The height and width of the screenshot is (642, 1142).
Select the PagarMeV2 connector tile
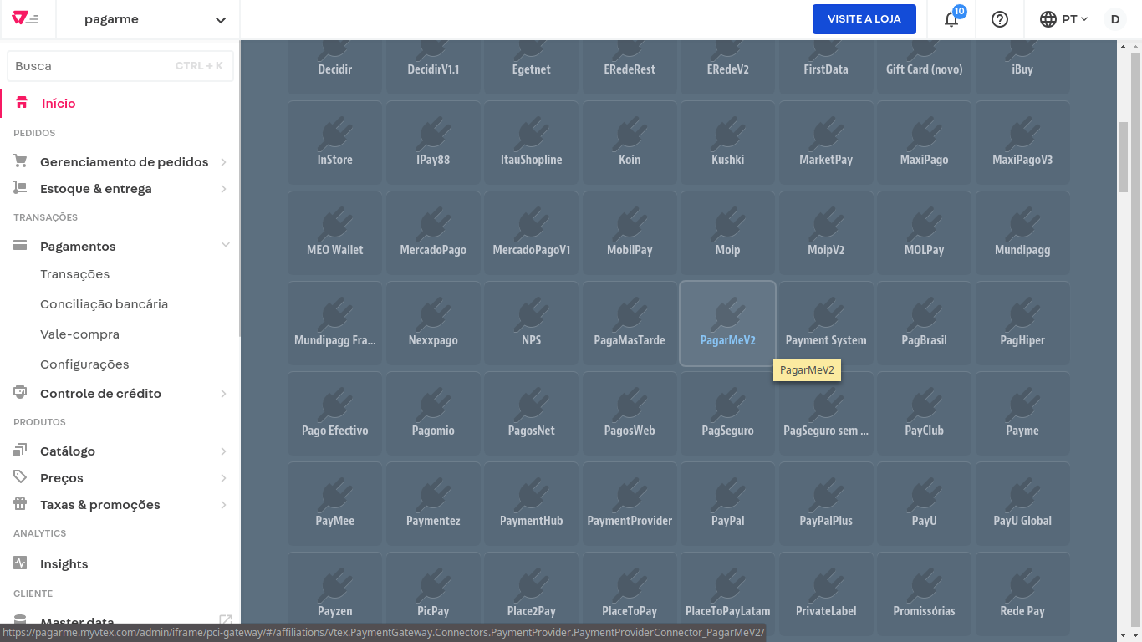(x=727, y=324)
